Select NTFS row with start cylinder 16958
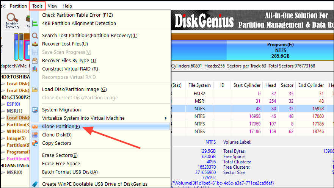The height and width of the screenshot is (188, 334). click(x=252, y=116)
